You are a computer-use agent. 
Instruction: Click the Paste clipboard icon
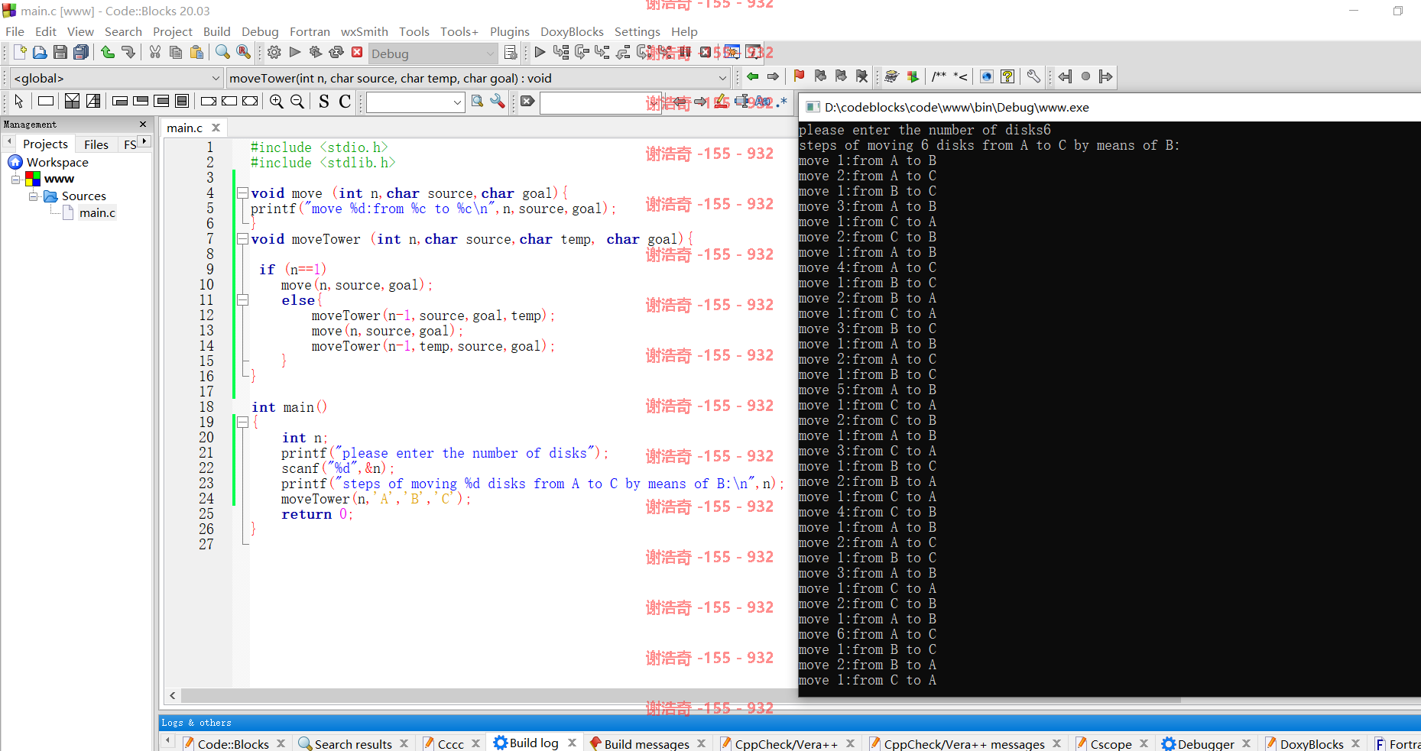tap(196, 52)
